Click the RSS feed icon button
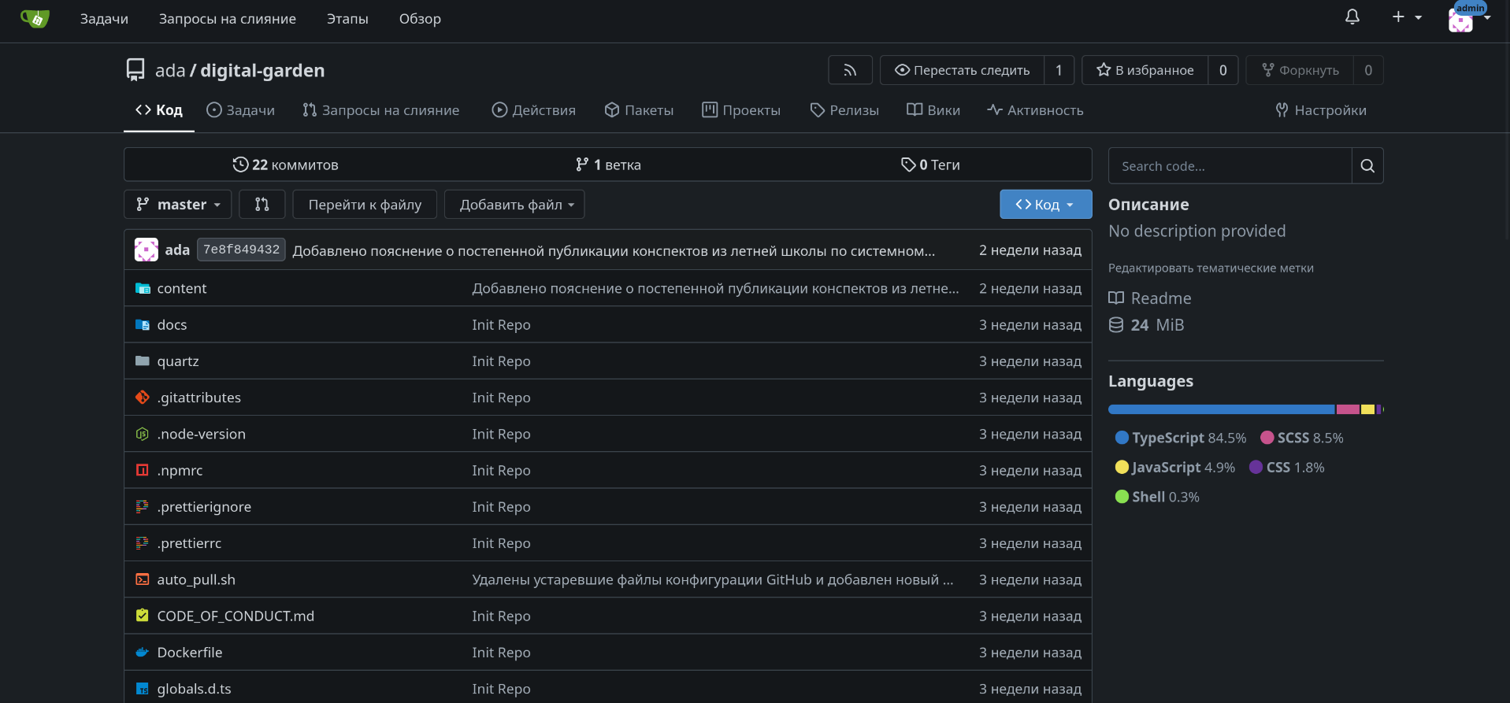The width and height of the screenshot is (1510, 703). [850, 70]
